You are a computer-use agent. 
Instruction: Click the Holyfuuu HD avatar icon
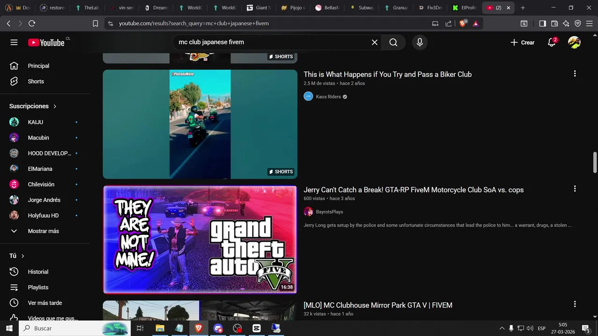click(x=14, y=216)
